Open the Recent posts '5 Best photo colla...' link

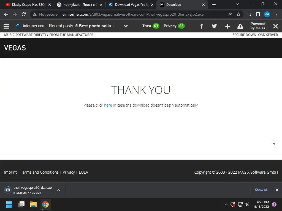tap(95, 26)
